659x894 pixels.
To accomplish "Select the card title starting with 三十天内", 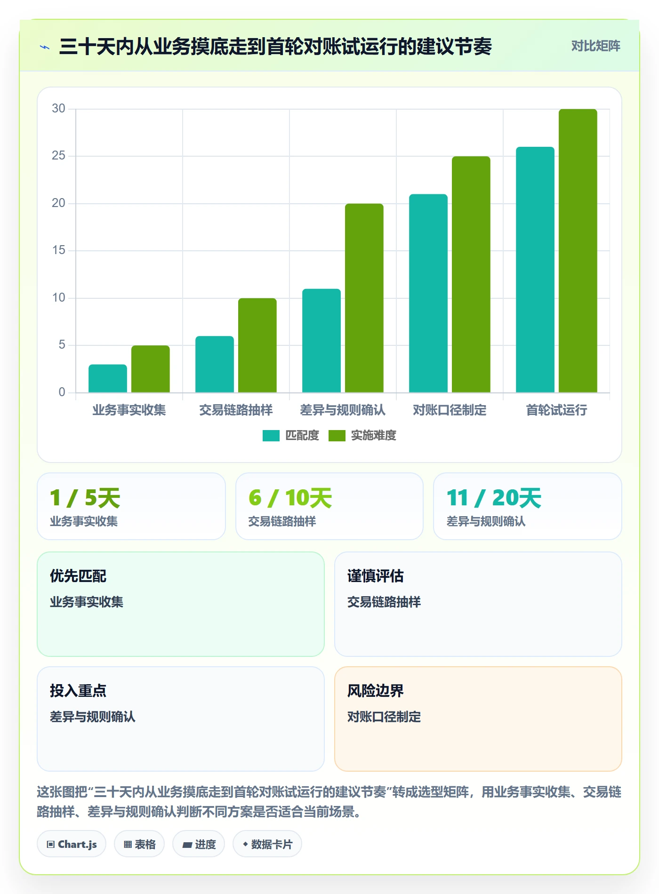I will pyautogui.click(x=275, y=47).
